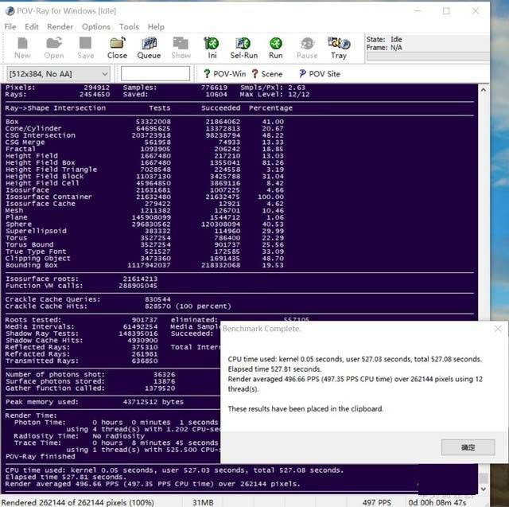Click the Bounding Box statistics row

[x=145, y=265]
